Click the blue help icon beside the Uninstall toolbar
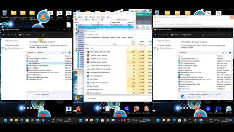 [x=69, y=52]
